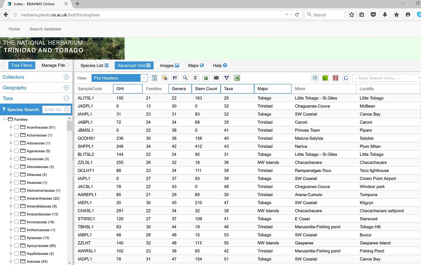Click the red book search link icon
Image resolution: width=421 pixels, height=265 pixels.
pyautogui.click(x=335, y=78)
